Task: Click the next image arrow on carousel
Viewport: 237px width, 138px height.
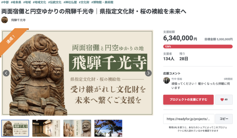Action: pos(148,73)
